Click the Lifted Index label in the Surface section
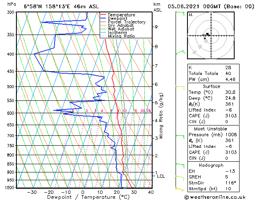 point(202,110)
